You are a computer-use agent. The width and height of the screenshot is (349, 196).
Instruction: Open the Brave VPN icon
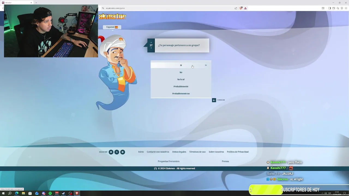click(x=342, y=8)
